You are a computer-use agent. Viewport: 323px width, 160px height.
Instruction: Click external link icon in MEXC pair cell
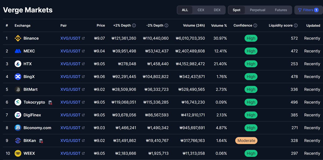click(83, 51)
